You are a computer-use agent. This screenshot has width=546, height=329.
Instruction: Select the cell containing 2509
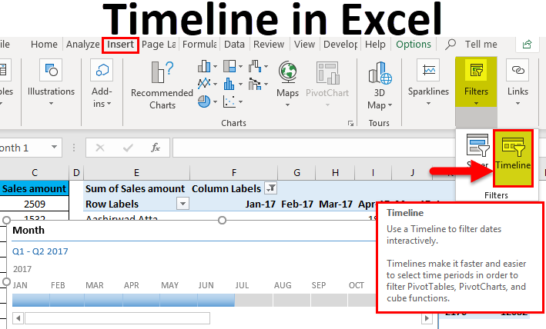point(34,204)
